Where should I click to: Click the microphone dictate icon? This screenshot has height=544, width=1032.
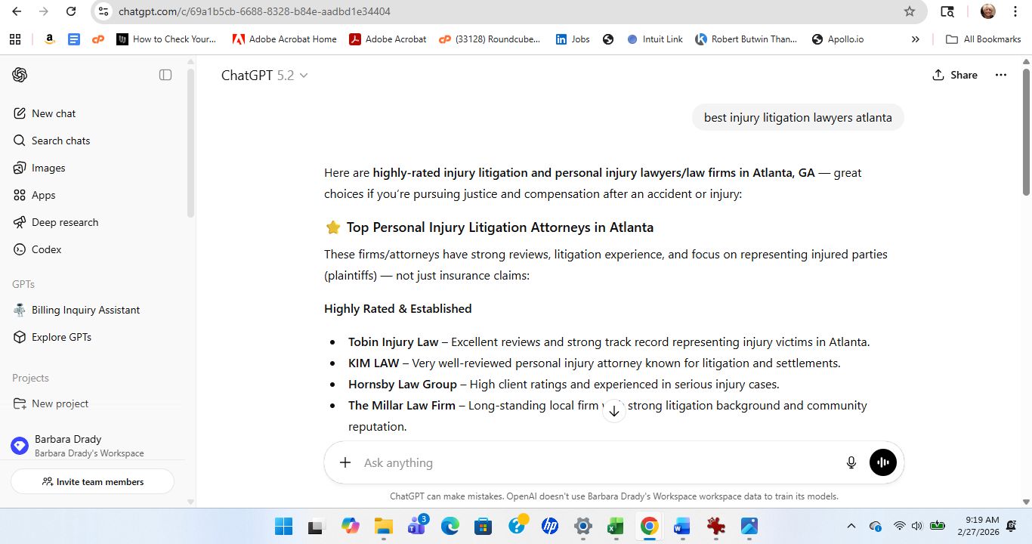pyautogui.click(x=851, y=462)
